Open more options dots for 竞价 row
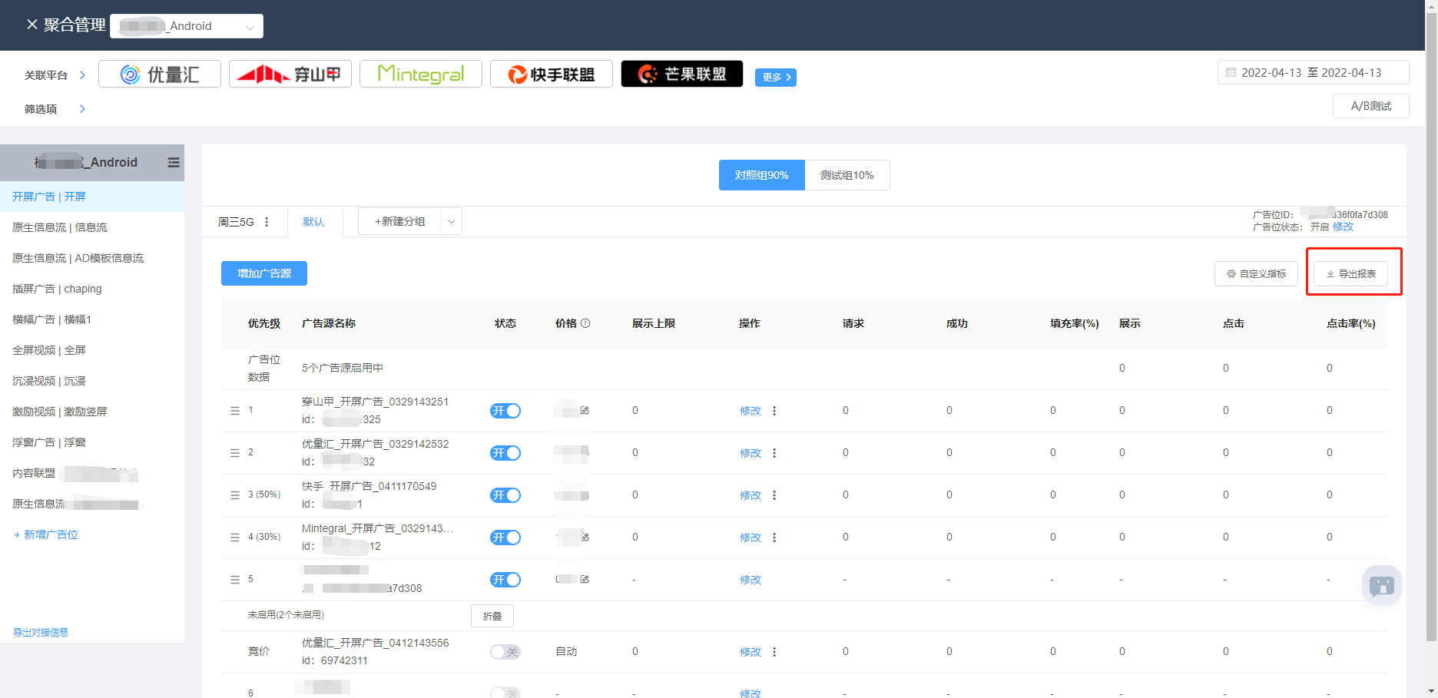Image resolution: width=1438 pixels, height=698 pixels. tap(774, 652)
